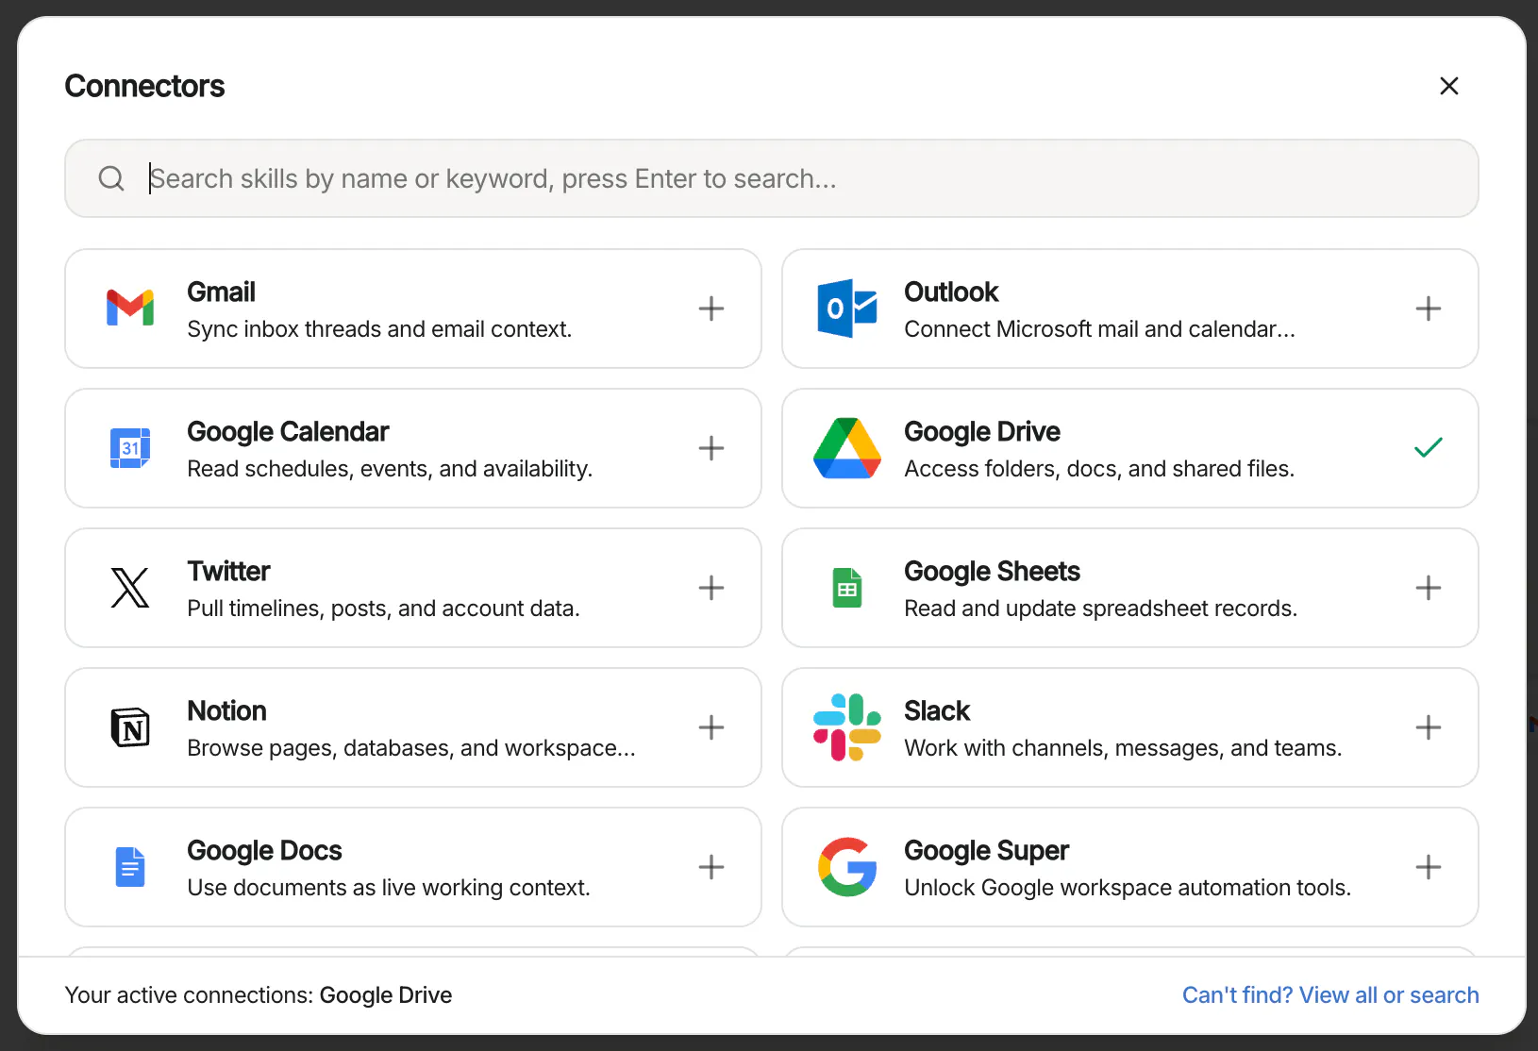Click the Gmail envelope icon

point(130,309)
